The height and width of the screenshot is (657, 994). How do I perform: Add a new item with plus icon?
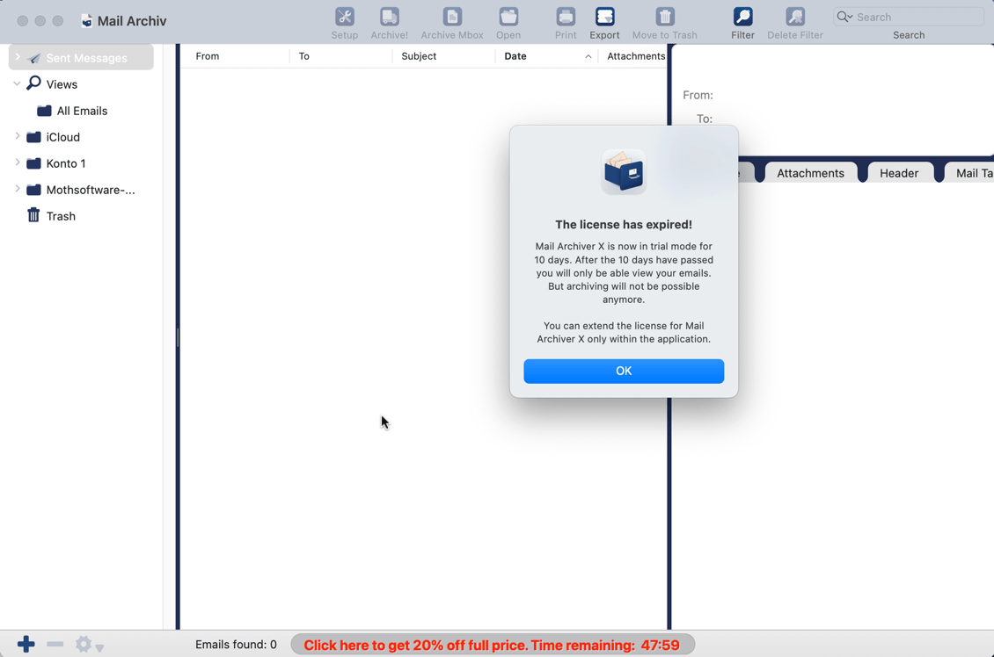coord(26,645)
